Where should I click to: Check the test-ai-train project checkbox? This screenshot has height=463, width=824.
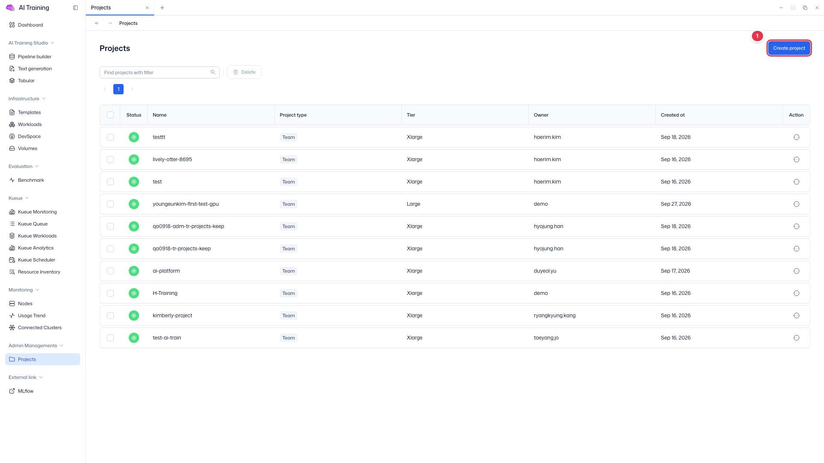click(x=110, y=338)
